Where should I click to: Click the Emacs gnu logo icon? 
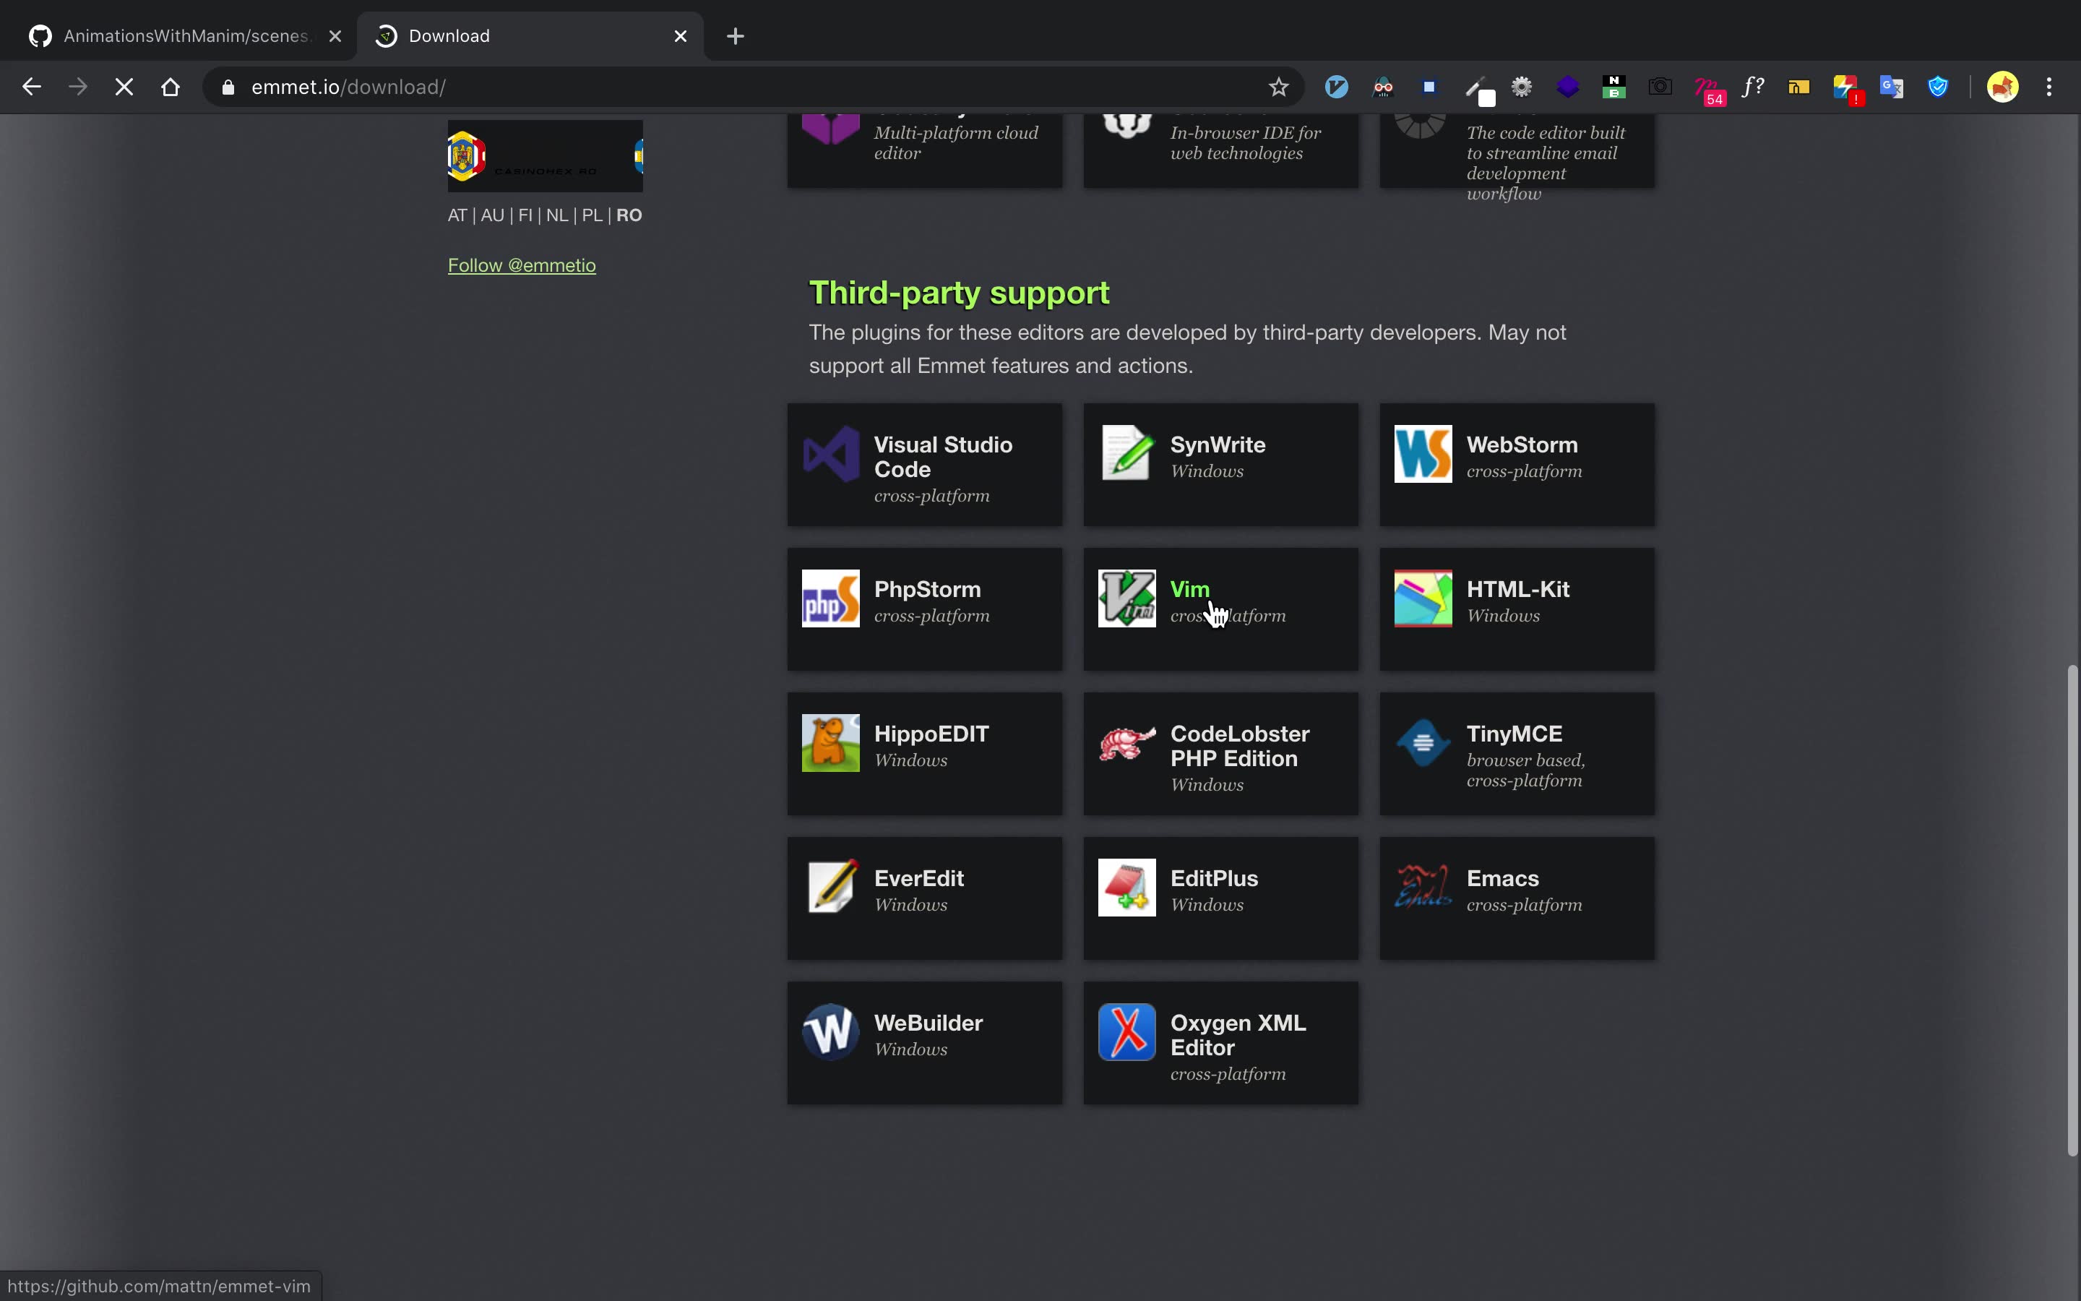tap(1423, 887)
